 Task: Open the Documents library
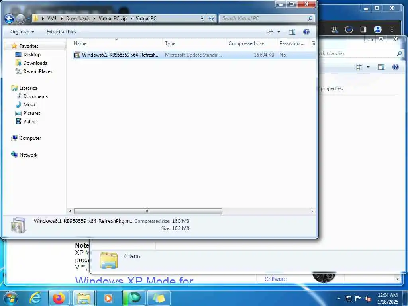point(35,96)
